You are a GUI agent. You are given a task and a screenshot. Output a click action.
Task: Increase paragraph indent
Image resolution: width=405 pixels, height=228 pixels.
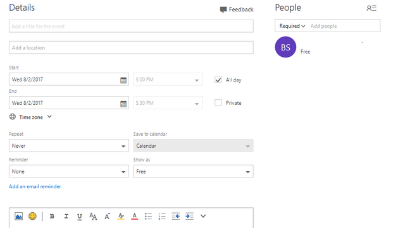189,216
